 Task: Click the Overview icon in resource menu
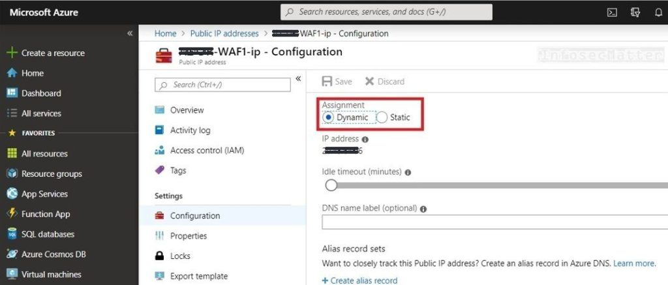click(x=159, y=110)
